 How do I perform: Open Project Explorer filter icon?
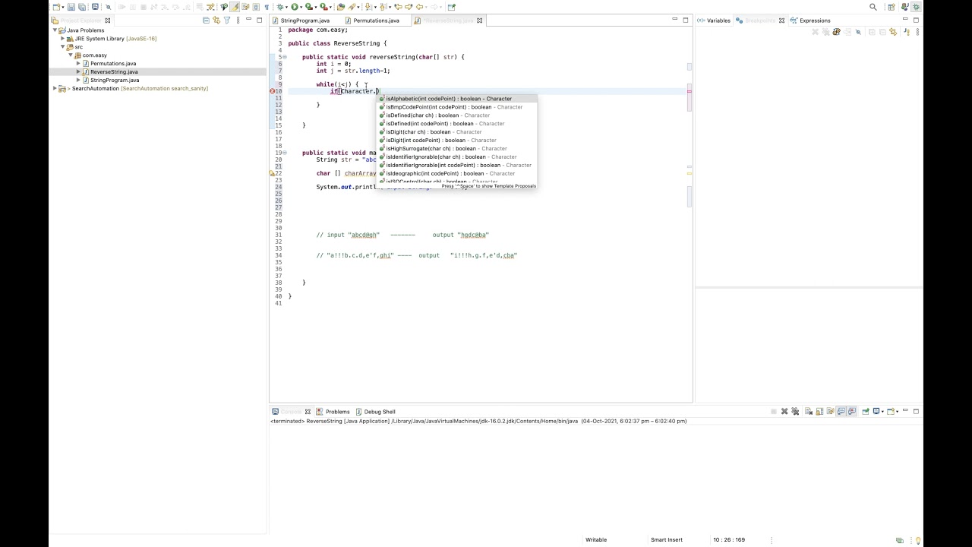point(227,21)
